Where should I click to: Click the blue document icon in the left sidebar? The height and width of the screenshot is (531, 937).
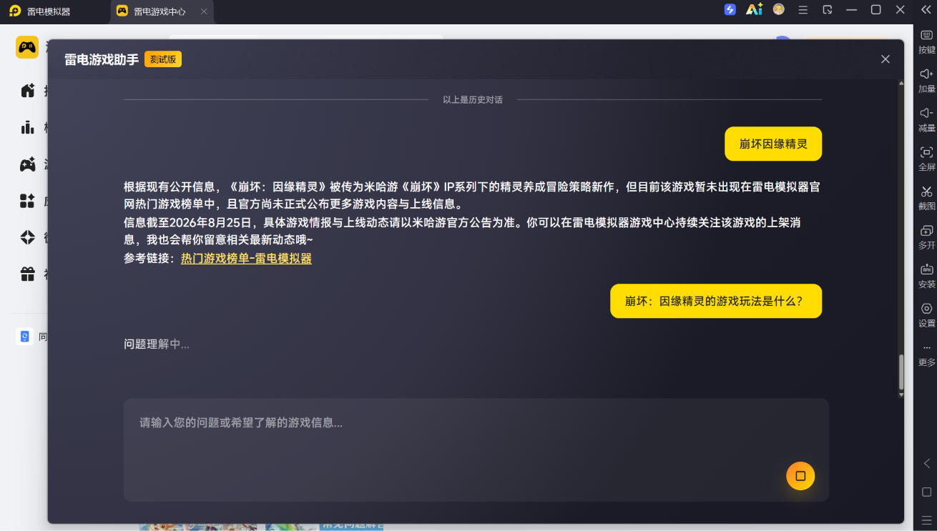point(25,337)
